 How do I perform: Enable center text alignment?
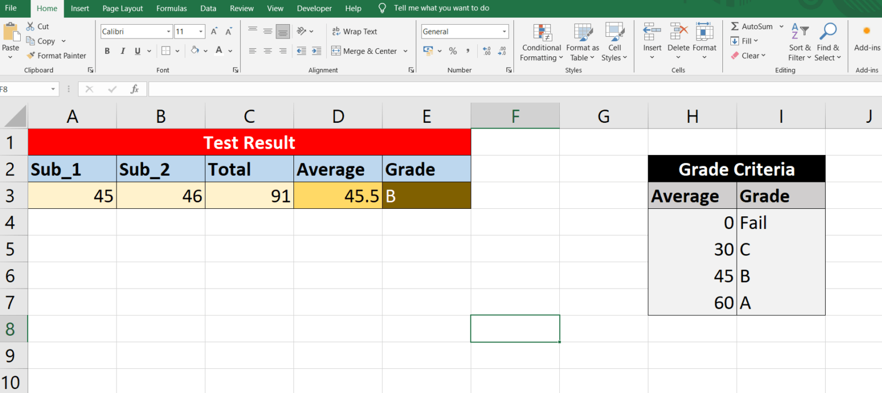[x=267, y=50]
